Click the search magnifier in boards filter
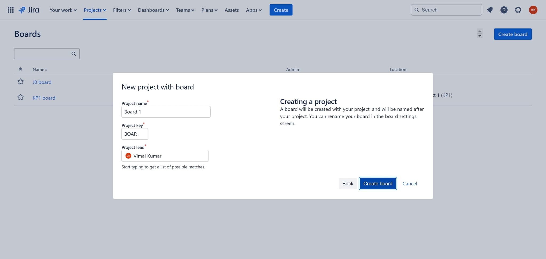Viewport: 546px width, 259px height. coord(74,54)
